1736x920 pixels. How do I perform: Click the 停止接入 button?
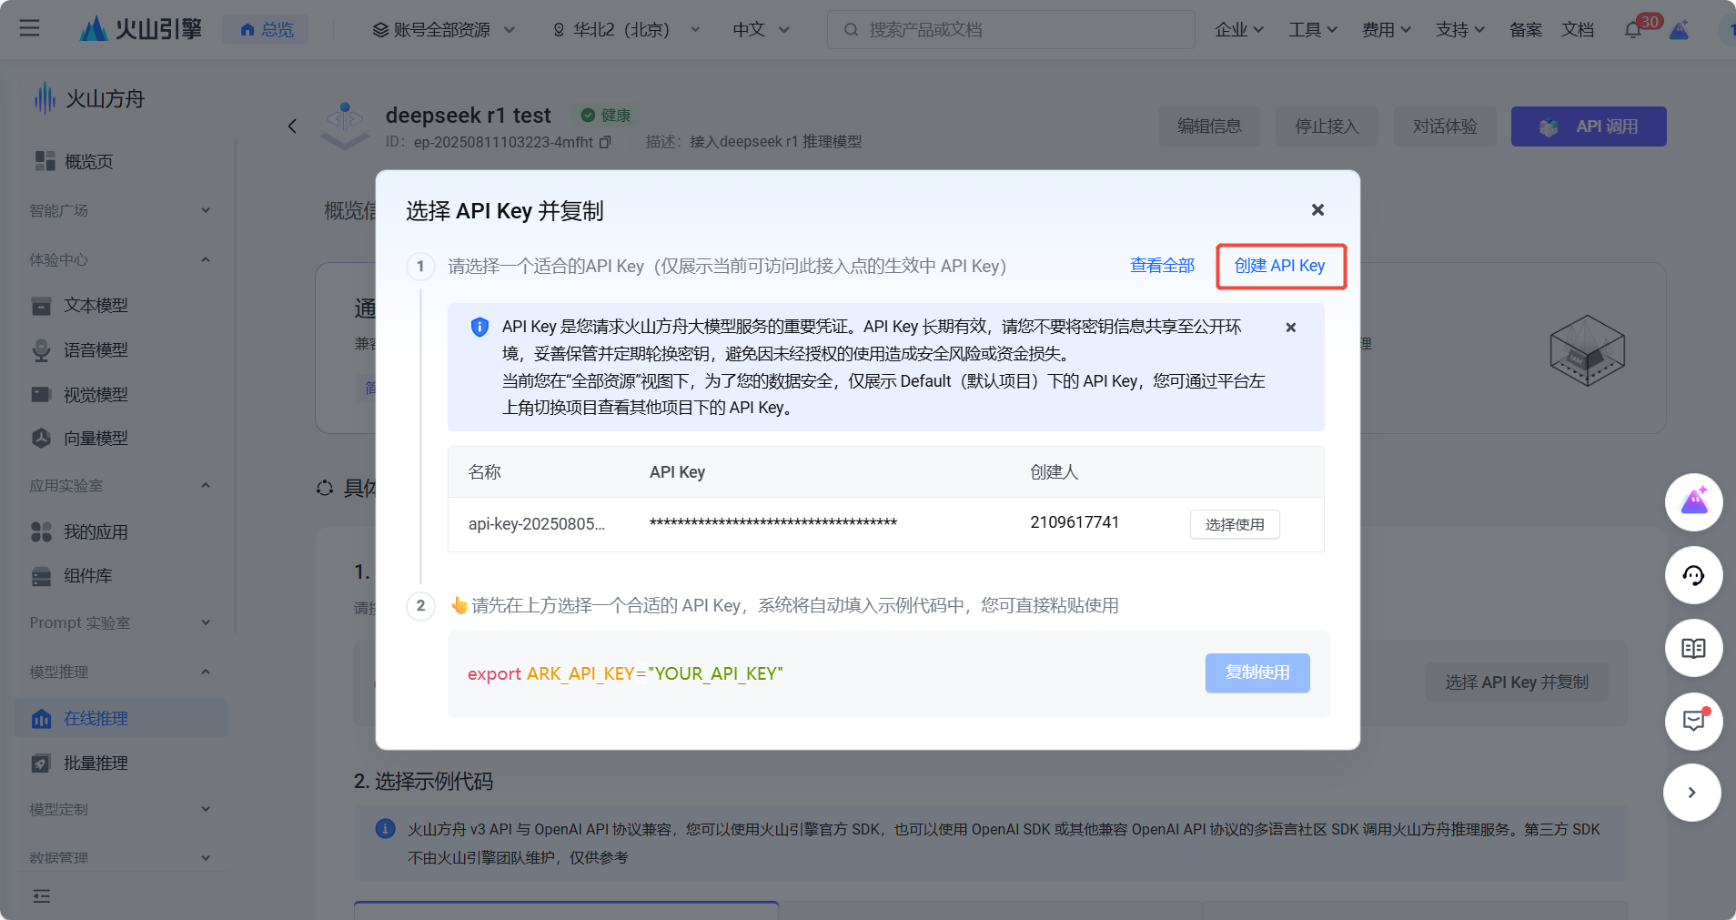tap(1327, 126)
